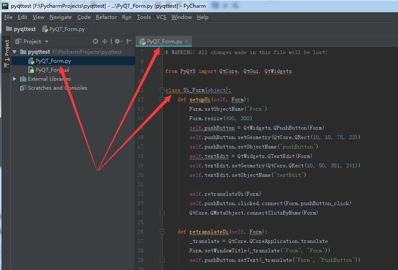Open the Project view type dropdown
Viewport: 398px width, 270px height.
(47, 42)
